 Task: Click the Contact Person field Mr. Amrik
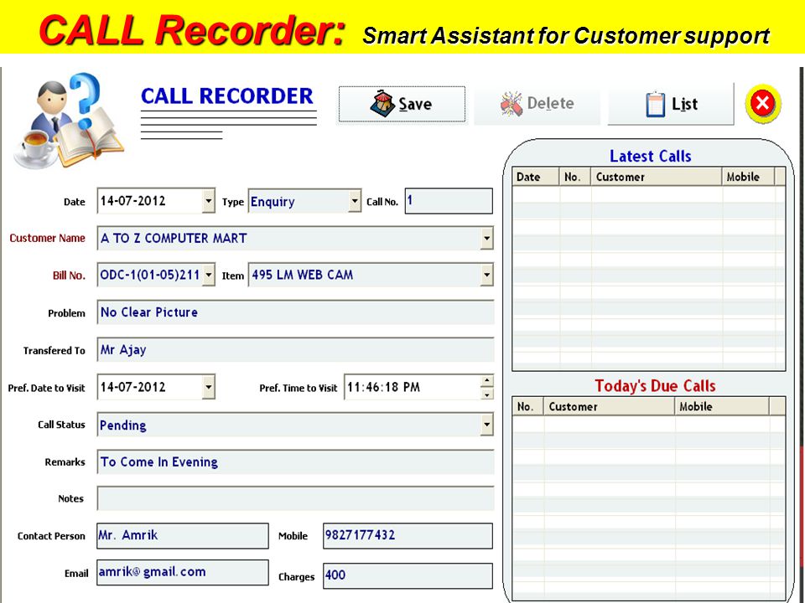click(x=183, y=536)
